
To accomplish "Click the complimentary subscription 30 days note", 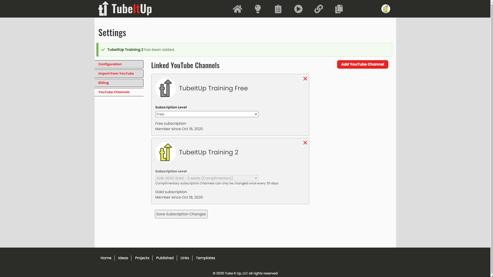I will [x=217, y=183].
